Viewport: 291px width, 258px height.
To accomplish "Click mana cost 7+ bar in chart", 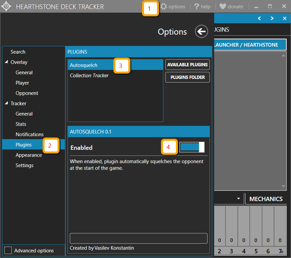I will tap(280, 226).
